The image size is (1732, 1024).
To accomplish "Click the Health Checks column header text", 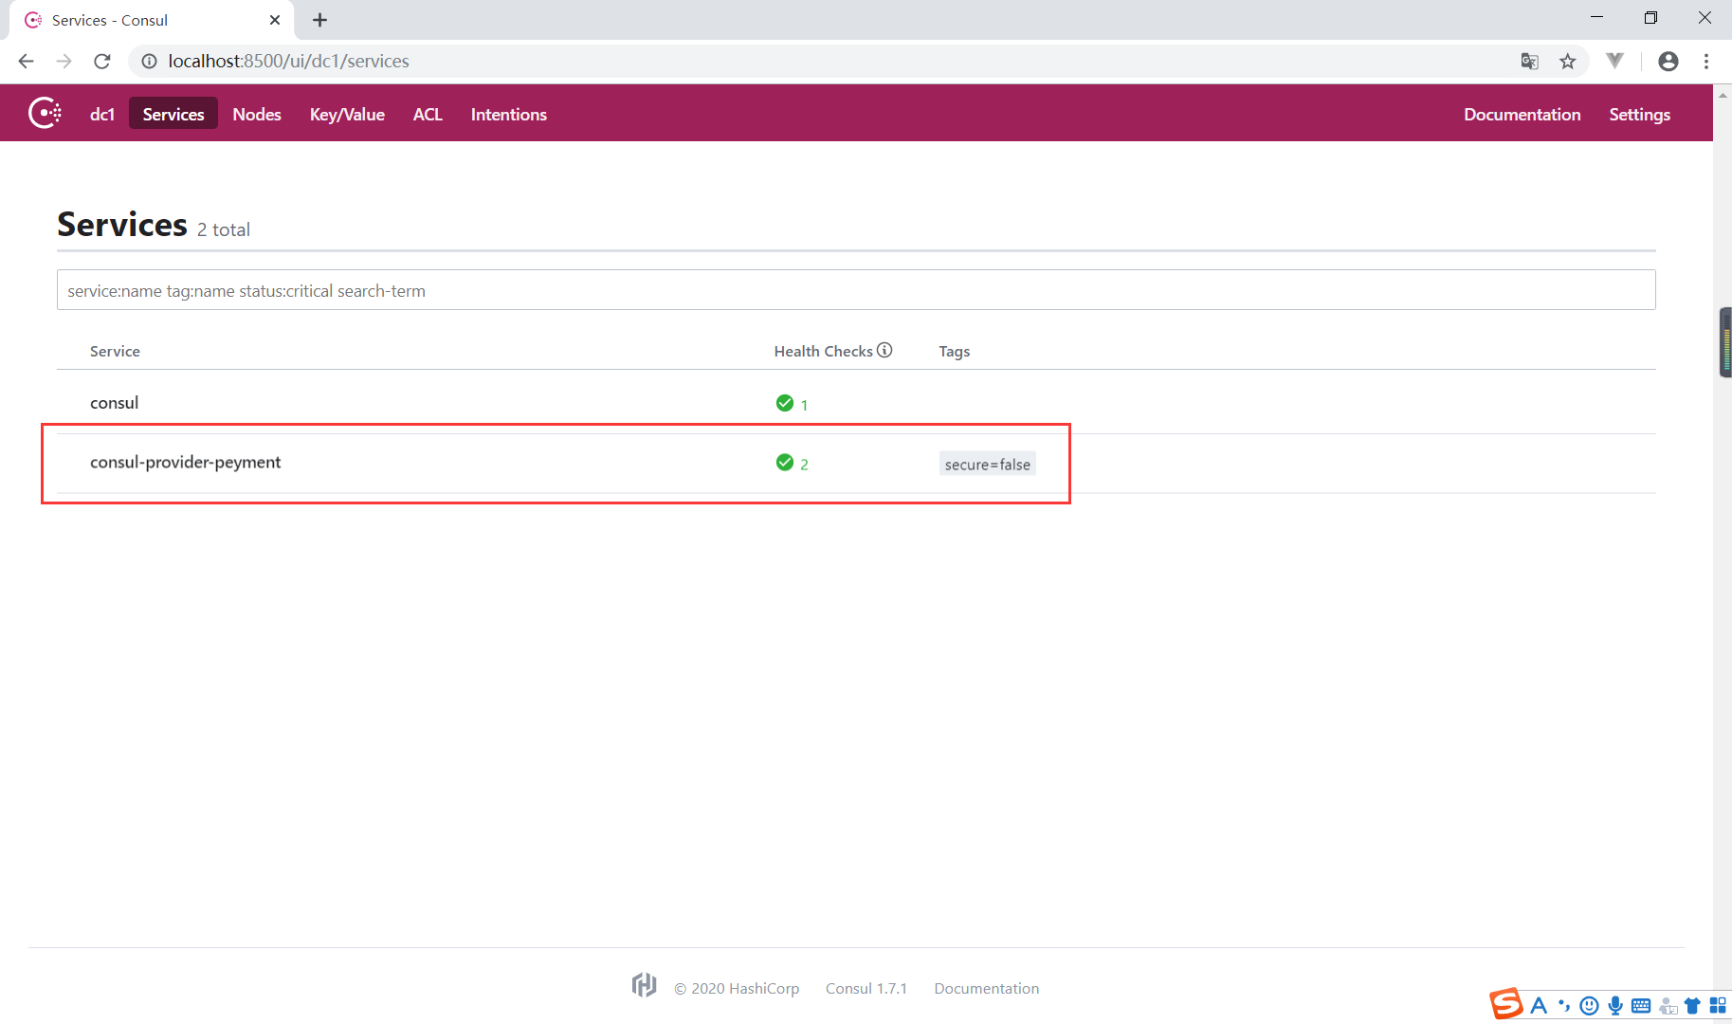I will click(x=823, y=351).
